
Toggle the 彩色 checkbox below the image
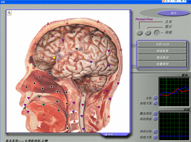pos(106,134)
